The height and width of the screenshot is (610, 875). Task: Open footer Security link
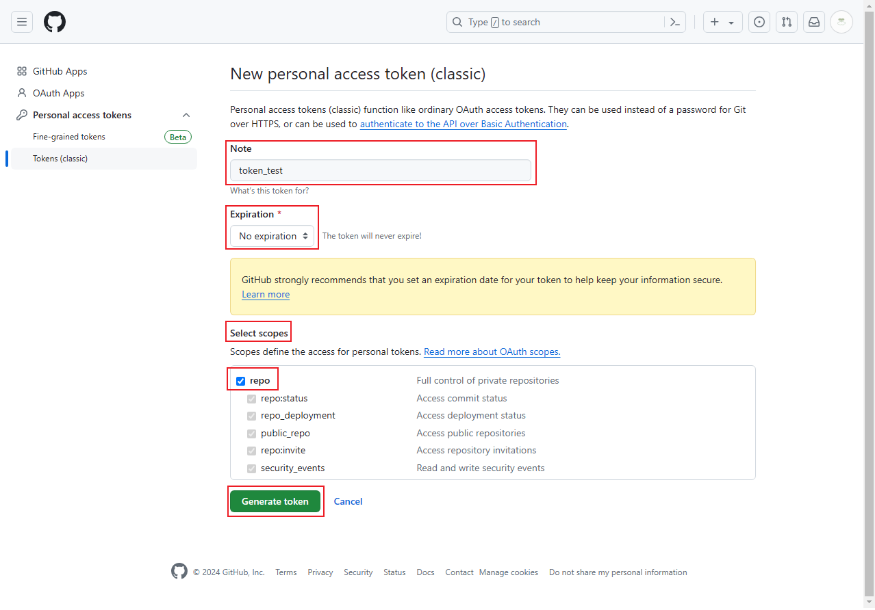pyautogui.click(x=358, y=572)
